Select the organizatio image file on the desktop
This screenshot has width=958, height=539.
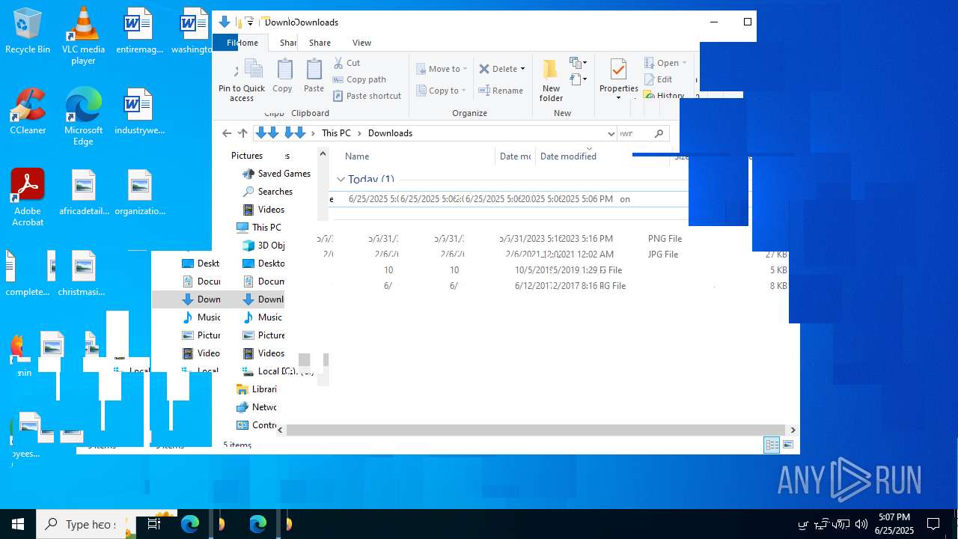coord(140,192)
